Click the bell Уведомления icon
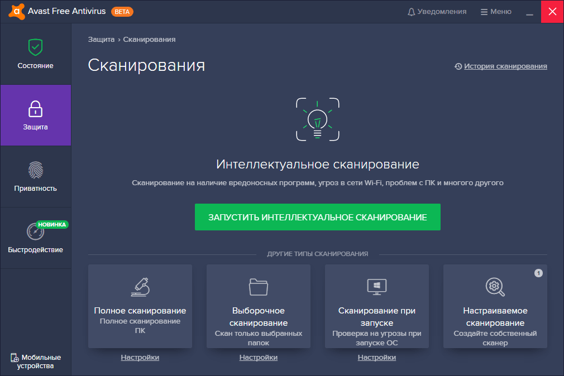This screenshot has width=564, height=376. [x=411, y=12]
